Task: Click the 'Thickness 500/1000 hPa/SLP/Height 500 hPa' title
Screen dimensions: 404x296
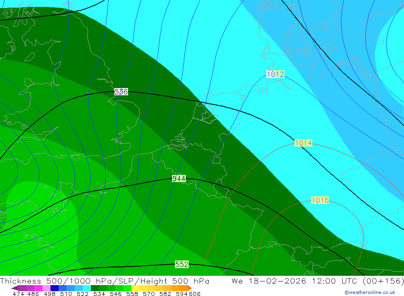Action: point(105,281)
